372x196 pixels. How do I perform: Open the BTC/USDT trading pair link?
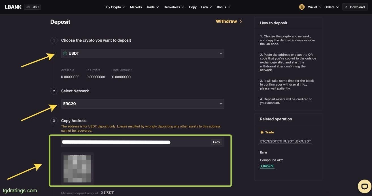coord(268,141)
